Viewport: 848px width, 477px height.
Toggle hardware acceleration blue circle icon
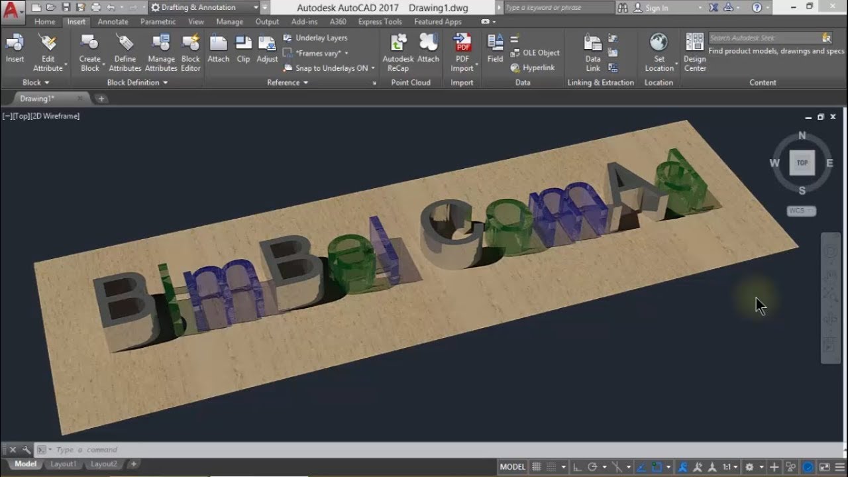pos(808,467)
